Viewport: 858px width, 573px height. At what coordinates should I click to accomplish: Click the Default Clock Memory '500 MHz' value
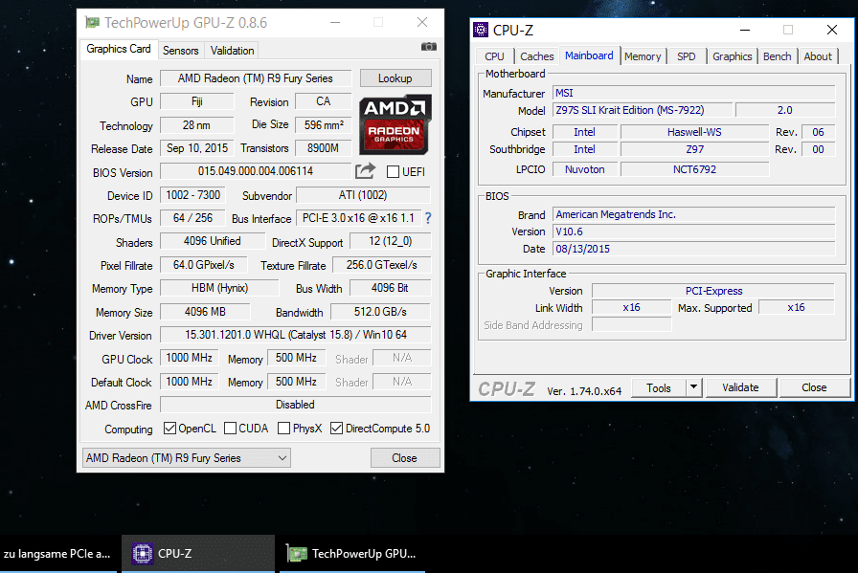pyautogui.click(x=296, y=382)
